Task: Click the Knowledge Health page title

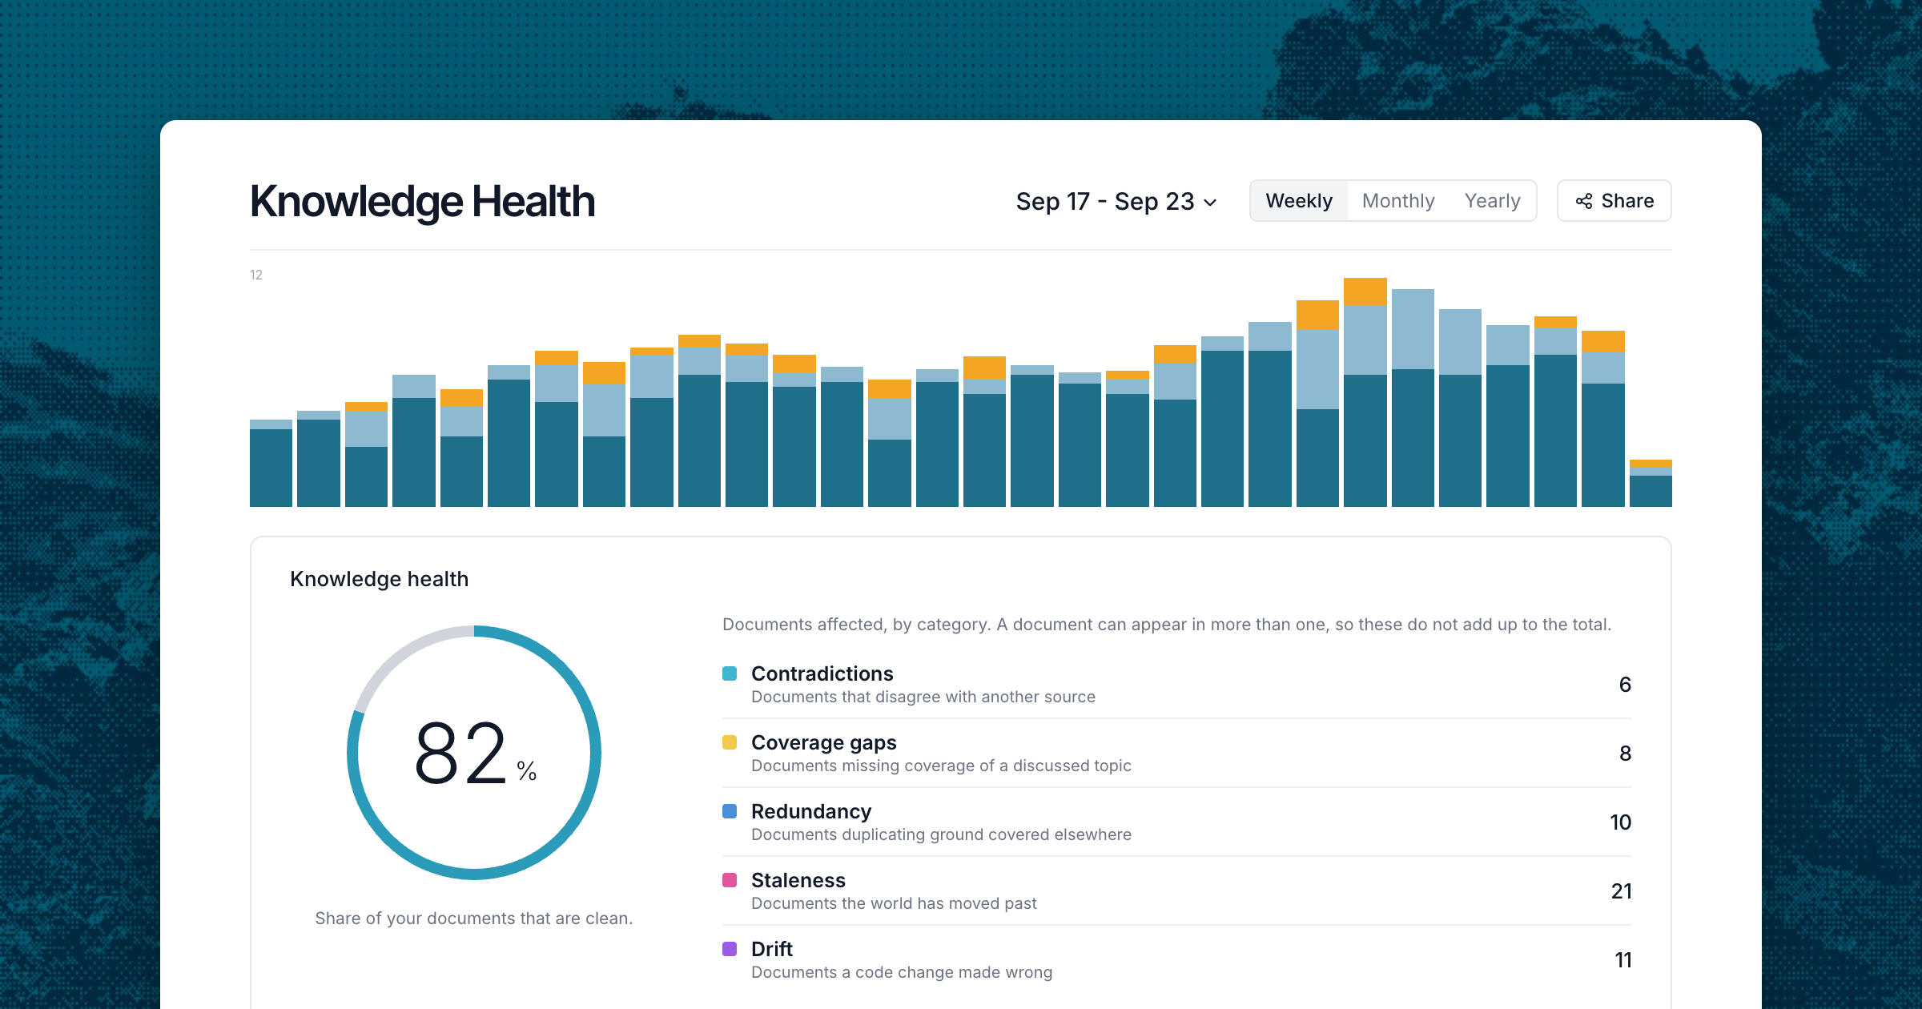Action: pos(422,201)
